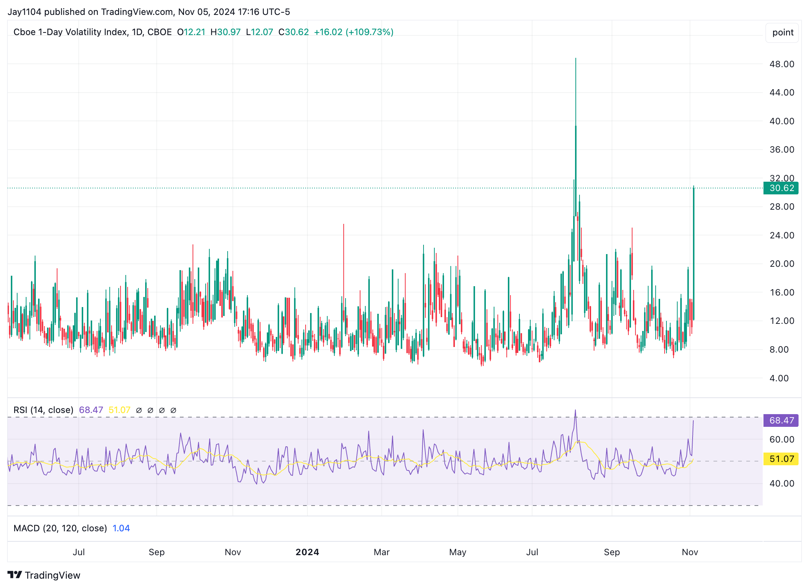809x588 pixels.
Task: Click the MACD value 1.04
Action: pyautogui.click(x=121, y=528)
